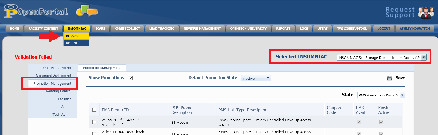Open the LOGS menu
The height and width of the screenshot is (135, 438).
tap(304, 29)
